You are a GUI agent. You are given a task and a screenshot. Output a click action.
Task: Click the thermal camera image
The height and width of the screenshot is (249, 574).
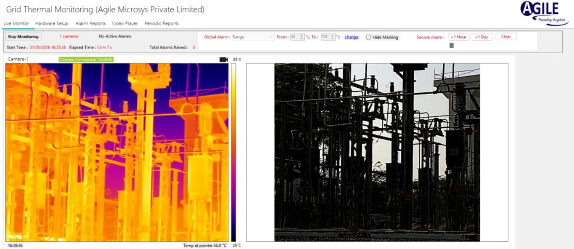[x=117, y=152]
